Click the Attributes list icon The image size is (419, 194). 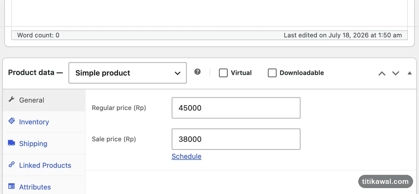pyautogui.click(x=12, y=186)
